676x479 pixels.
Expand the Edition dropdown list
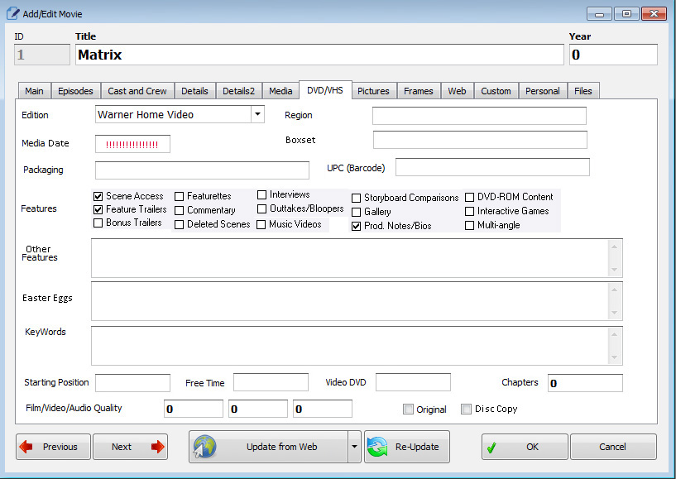(x=256, y=115)
